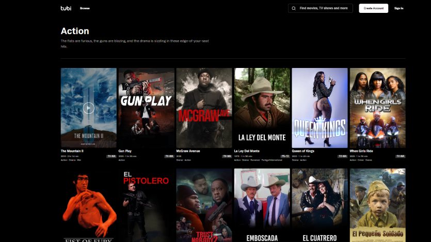Click 'Queen of Kings' title link
This screenshot has height=242, width=431.
(303, 151)
